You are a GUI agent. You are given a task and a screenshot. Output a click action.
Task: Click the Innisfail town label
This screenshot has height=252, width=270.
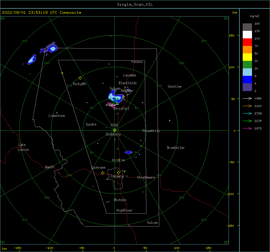coord(121,108)
